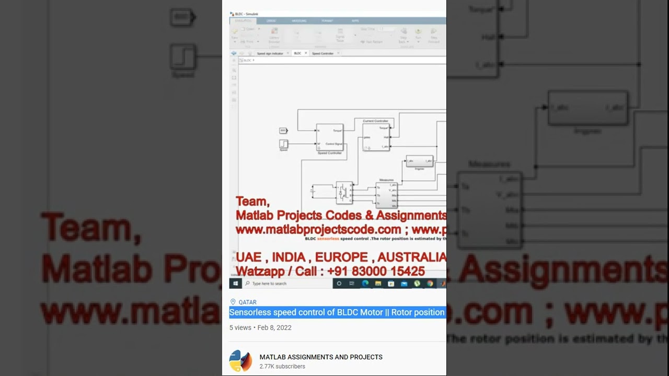This screenshot has width=669, height=376.
Task: Click the Fit to View icon in the palette
Action: 234,78
